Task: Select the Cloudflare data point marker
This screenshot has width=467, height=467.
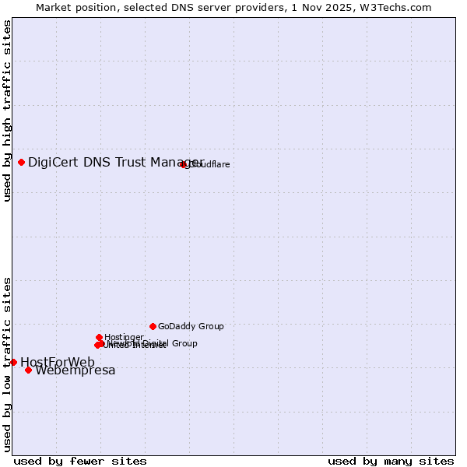Action: pyautogui.click(x=184, y=164)
